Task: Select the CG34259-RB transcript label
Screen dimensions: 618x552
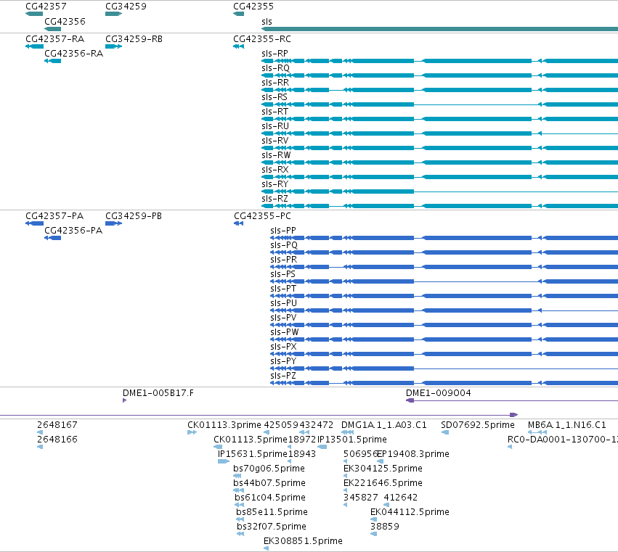Action: coord(134,39)
